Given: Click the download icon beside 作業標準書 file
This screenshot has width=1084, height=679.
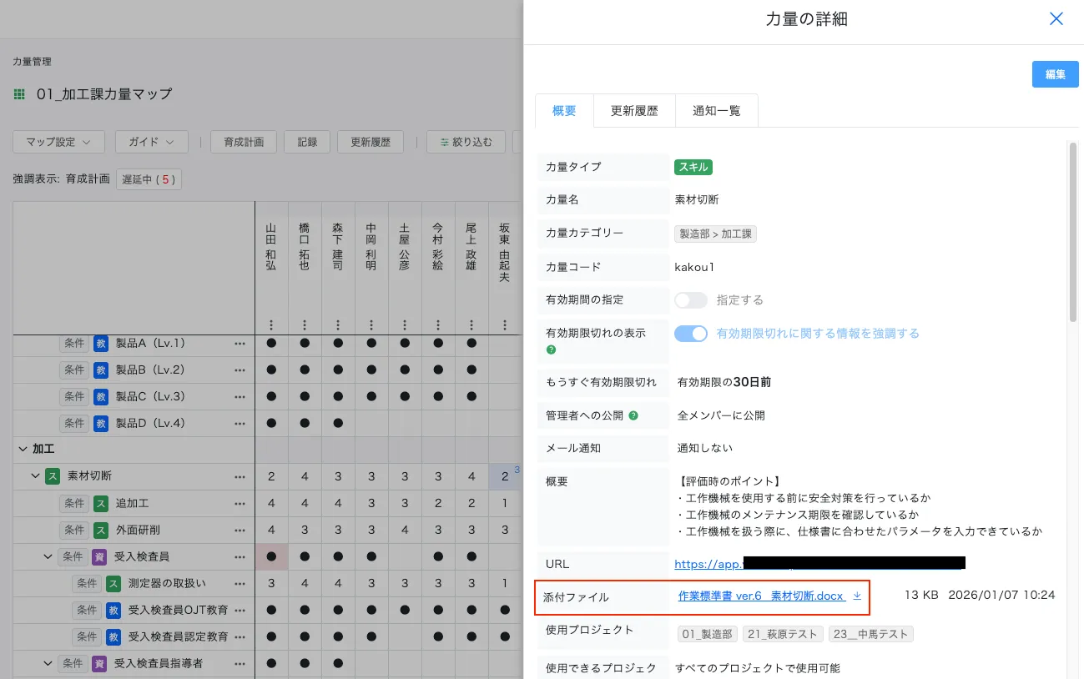Looking at the screenshot, I should (x=857, y=596).
